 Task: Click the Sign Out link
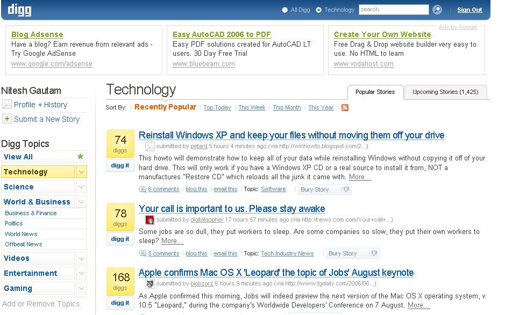coord(470,10)
